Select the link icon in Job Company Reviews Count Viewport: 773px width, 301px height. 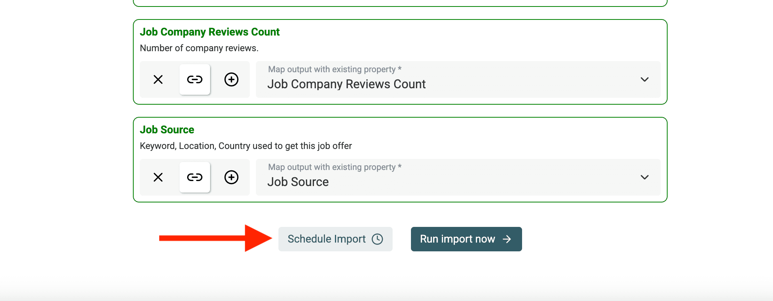point(195,79)
